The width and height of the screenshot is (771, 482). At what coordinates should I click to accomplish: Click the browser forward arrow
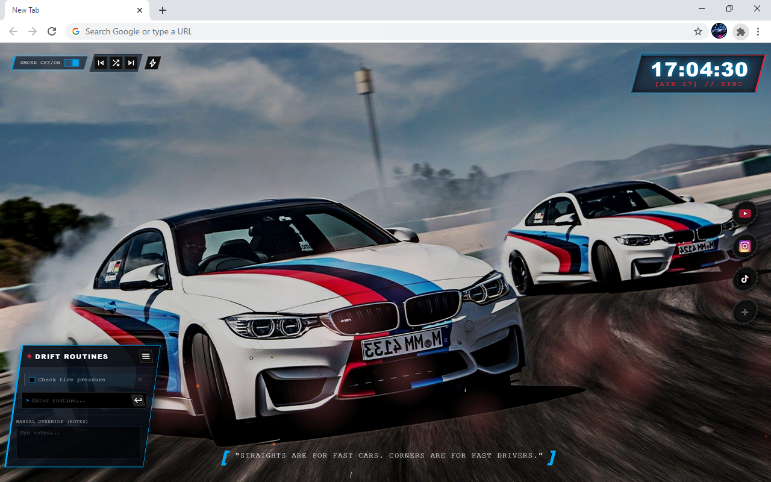click(x=33, y=31)
